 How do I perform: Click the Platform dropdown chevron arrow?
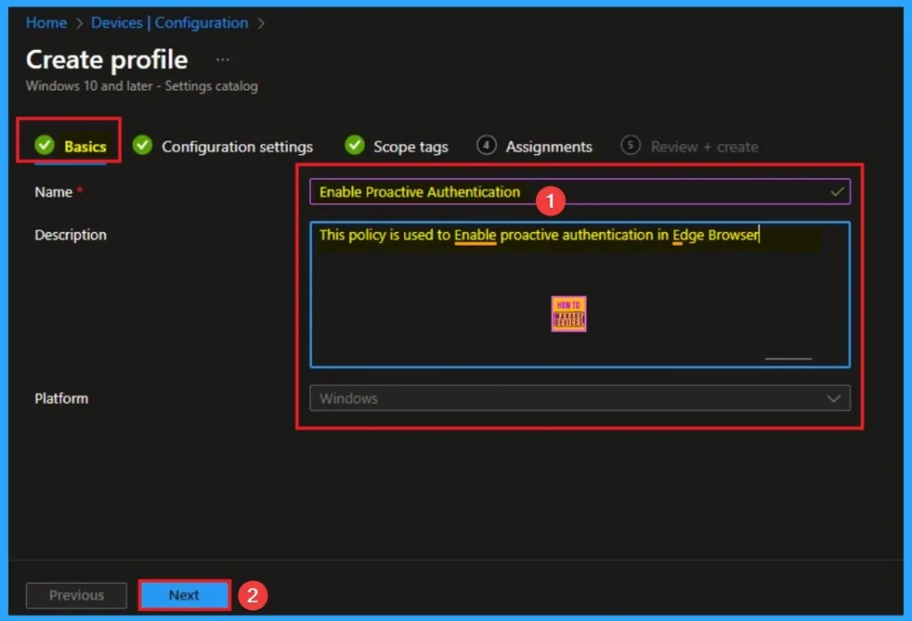coord(834,399)
